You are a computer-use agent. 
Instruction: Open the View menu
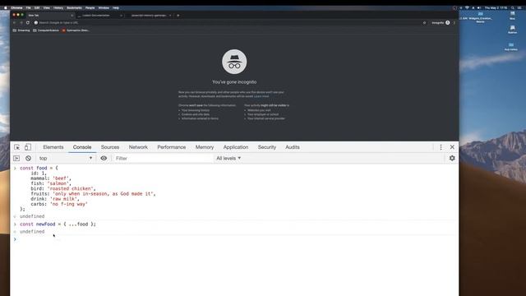46,7
